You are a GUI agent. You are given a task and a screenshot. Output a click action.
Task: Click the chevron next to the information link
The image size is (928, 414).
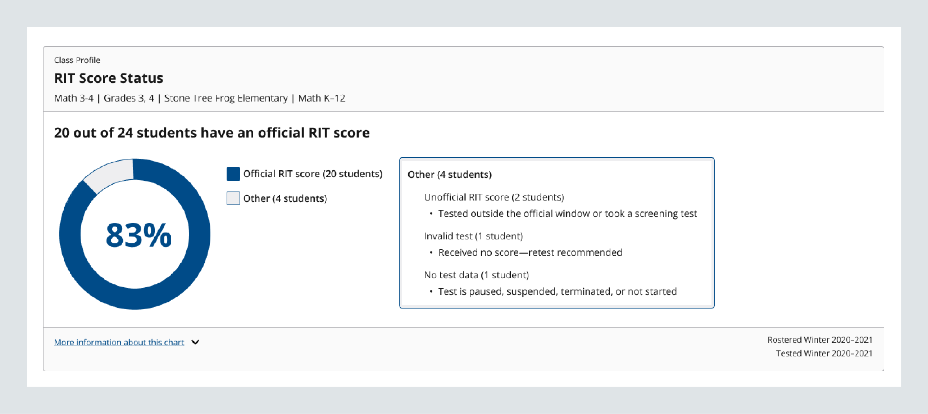195,342
